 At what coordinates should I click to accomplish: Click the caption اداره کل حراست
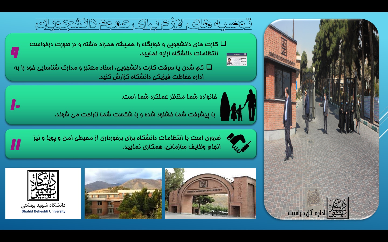click(307, 213)
